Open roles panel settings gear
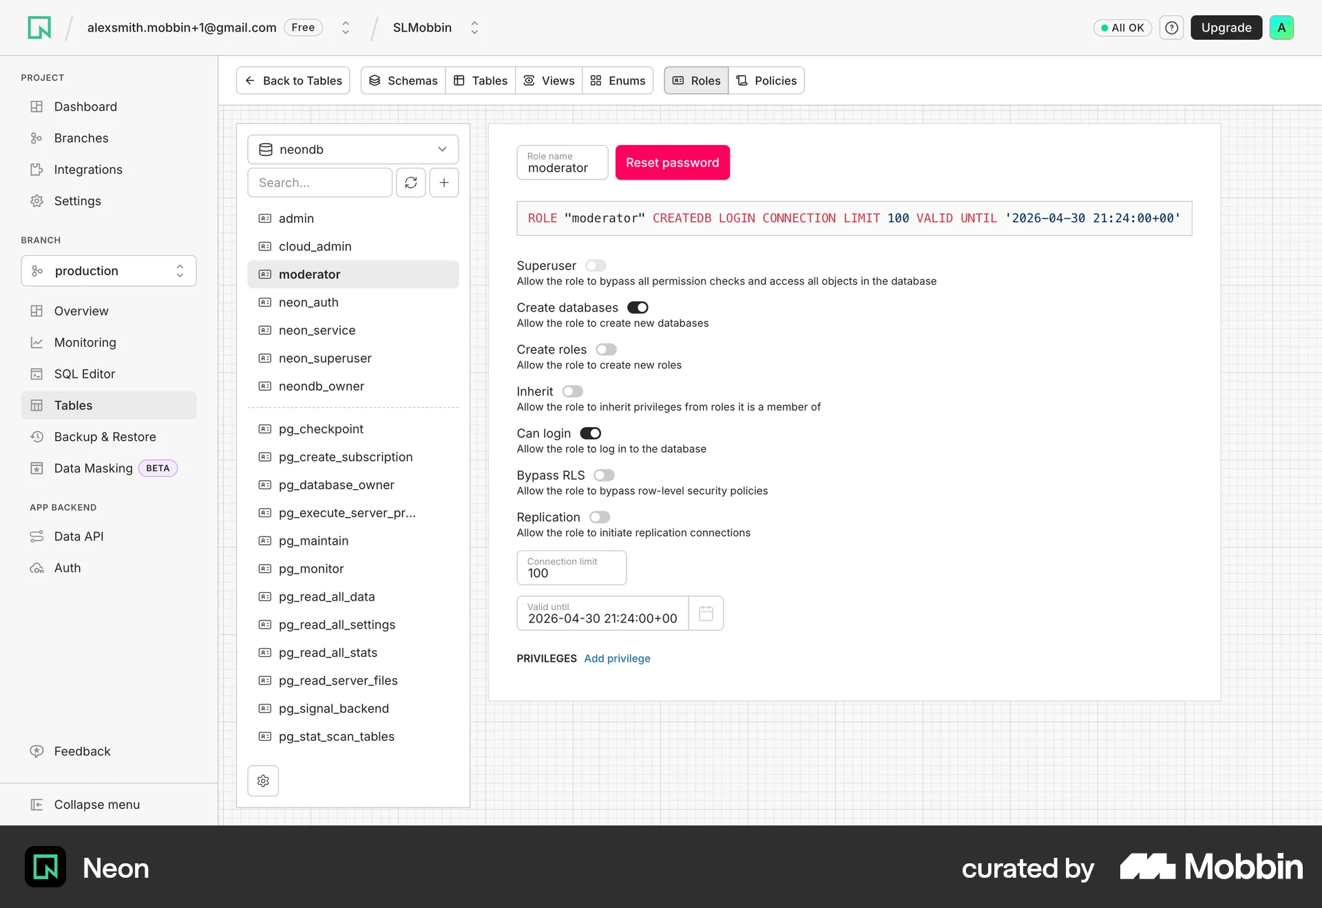This screenshot has height=908, width=1322. point(263,781)
